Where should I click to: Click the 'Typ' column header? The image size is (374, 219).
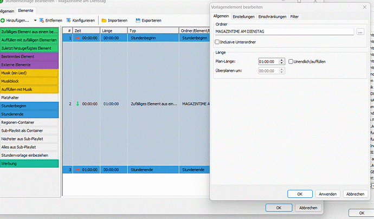pos(153,31)
